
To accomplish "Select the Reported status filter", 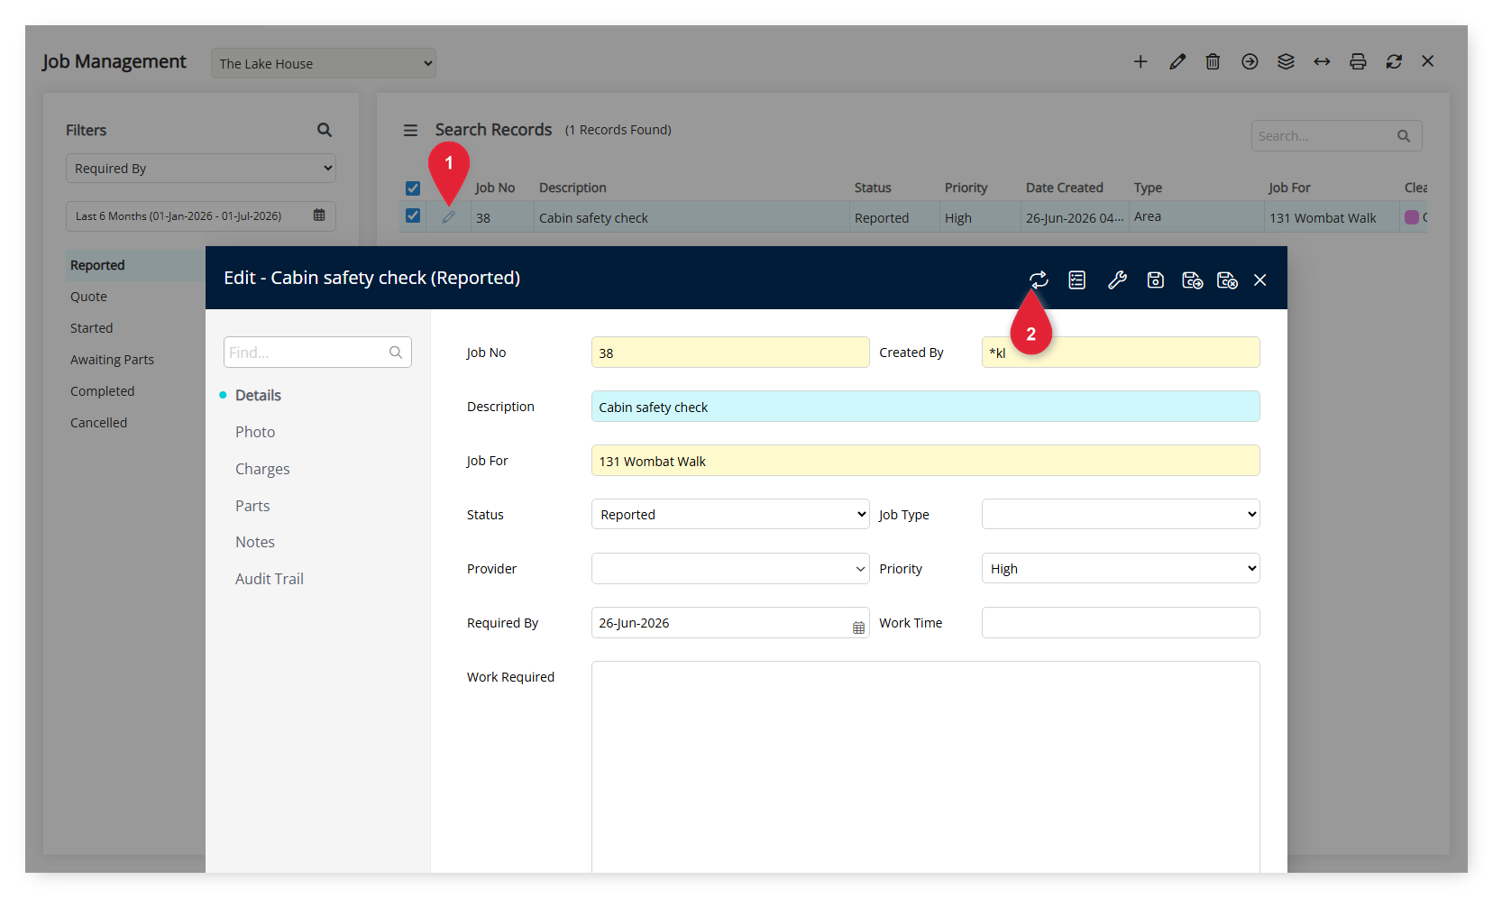I will pyautogui.click(x=97, y=265).
